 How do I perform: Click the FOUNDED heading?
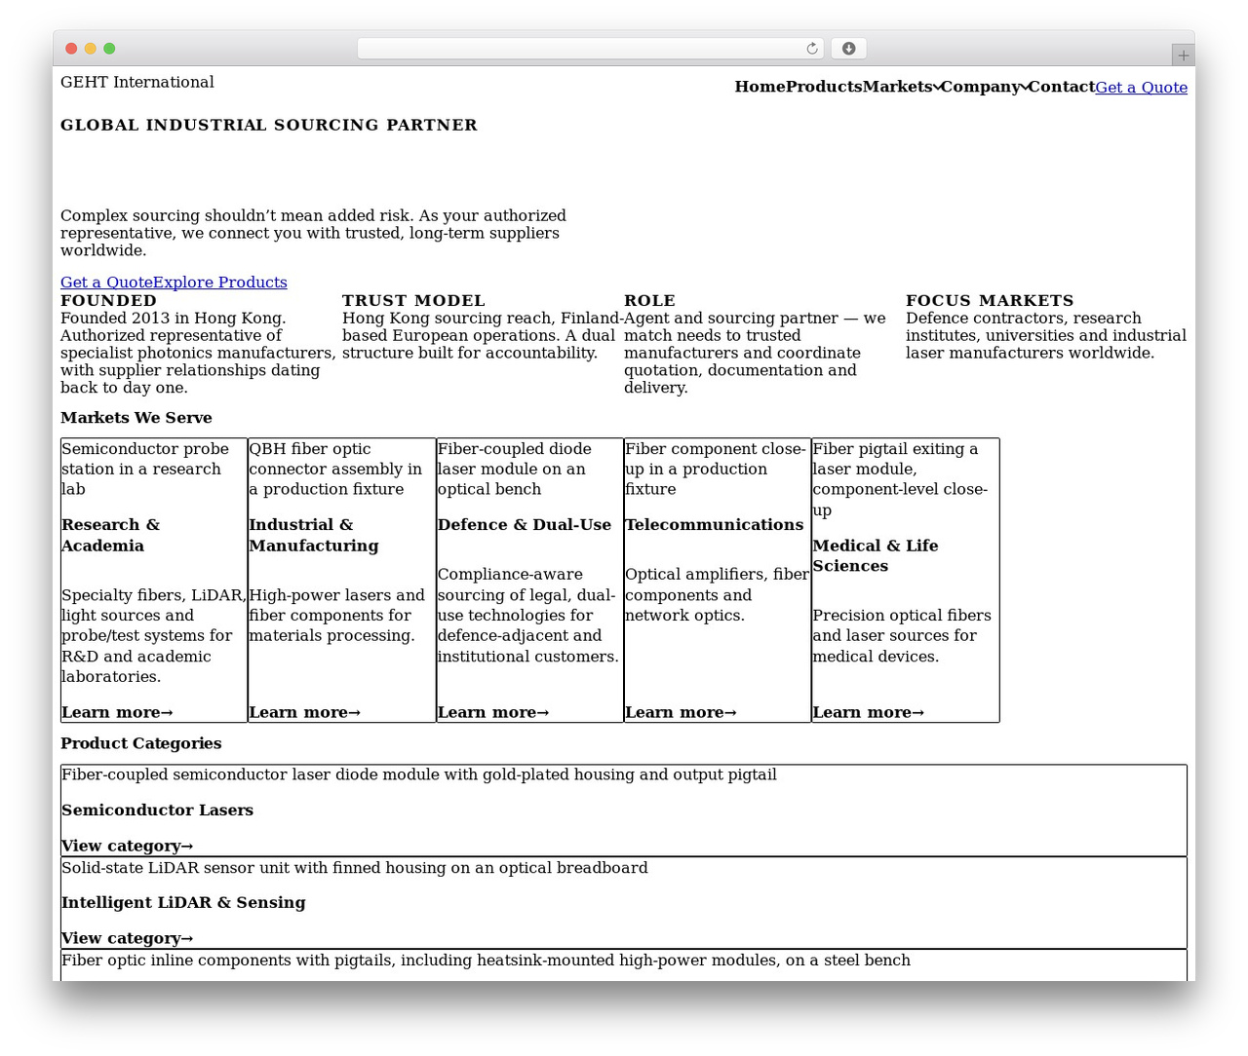(x=108, y=300)
